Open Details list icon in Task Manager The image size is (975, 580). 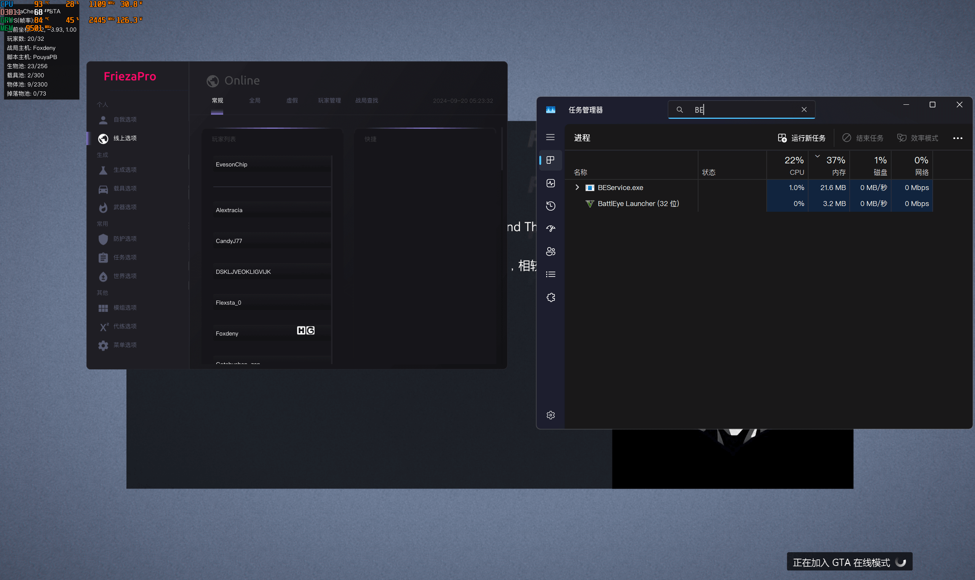point(550,274)
